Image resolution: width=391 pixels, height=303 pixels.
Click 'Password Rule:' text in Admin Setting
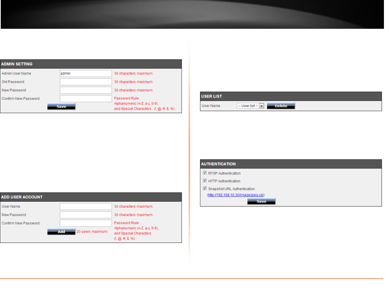(x=127, y=98)
